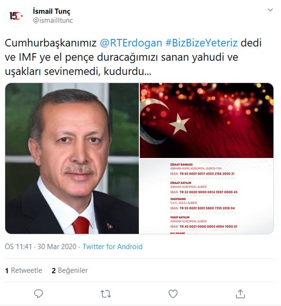Image resolution: width=281 pixels, height=306 pixels.
Task: Open İsmail Tunç's profile avatar
Action: (x=17, y=16)
